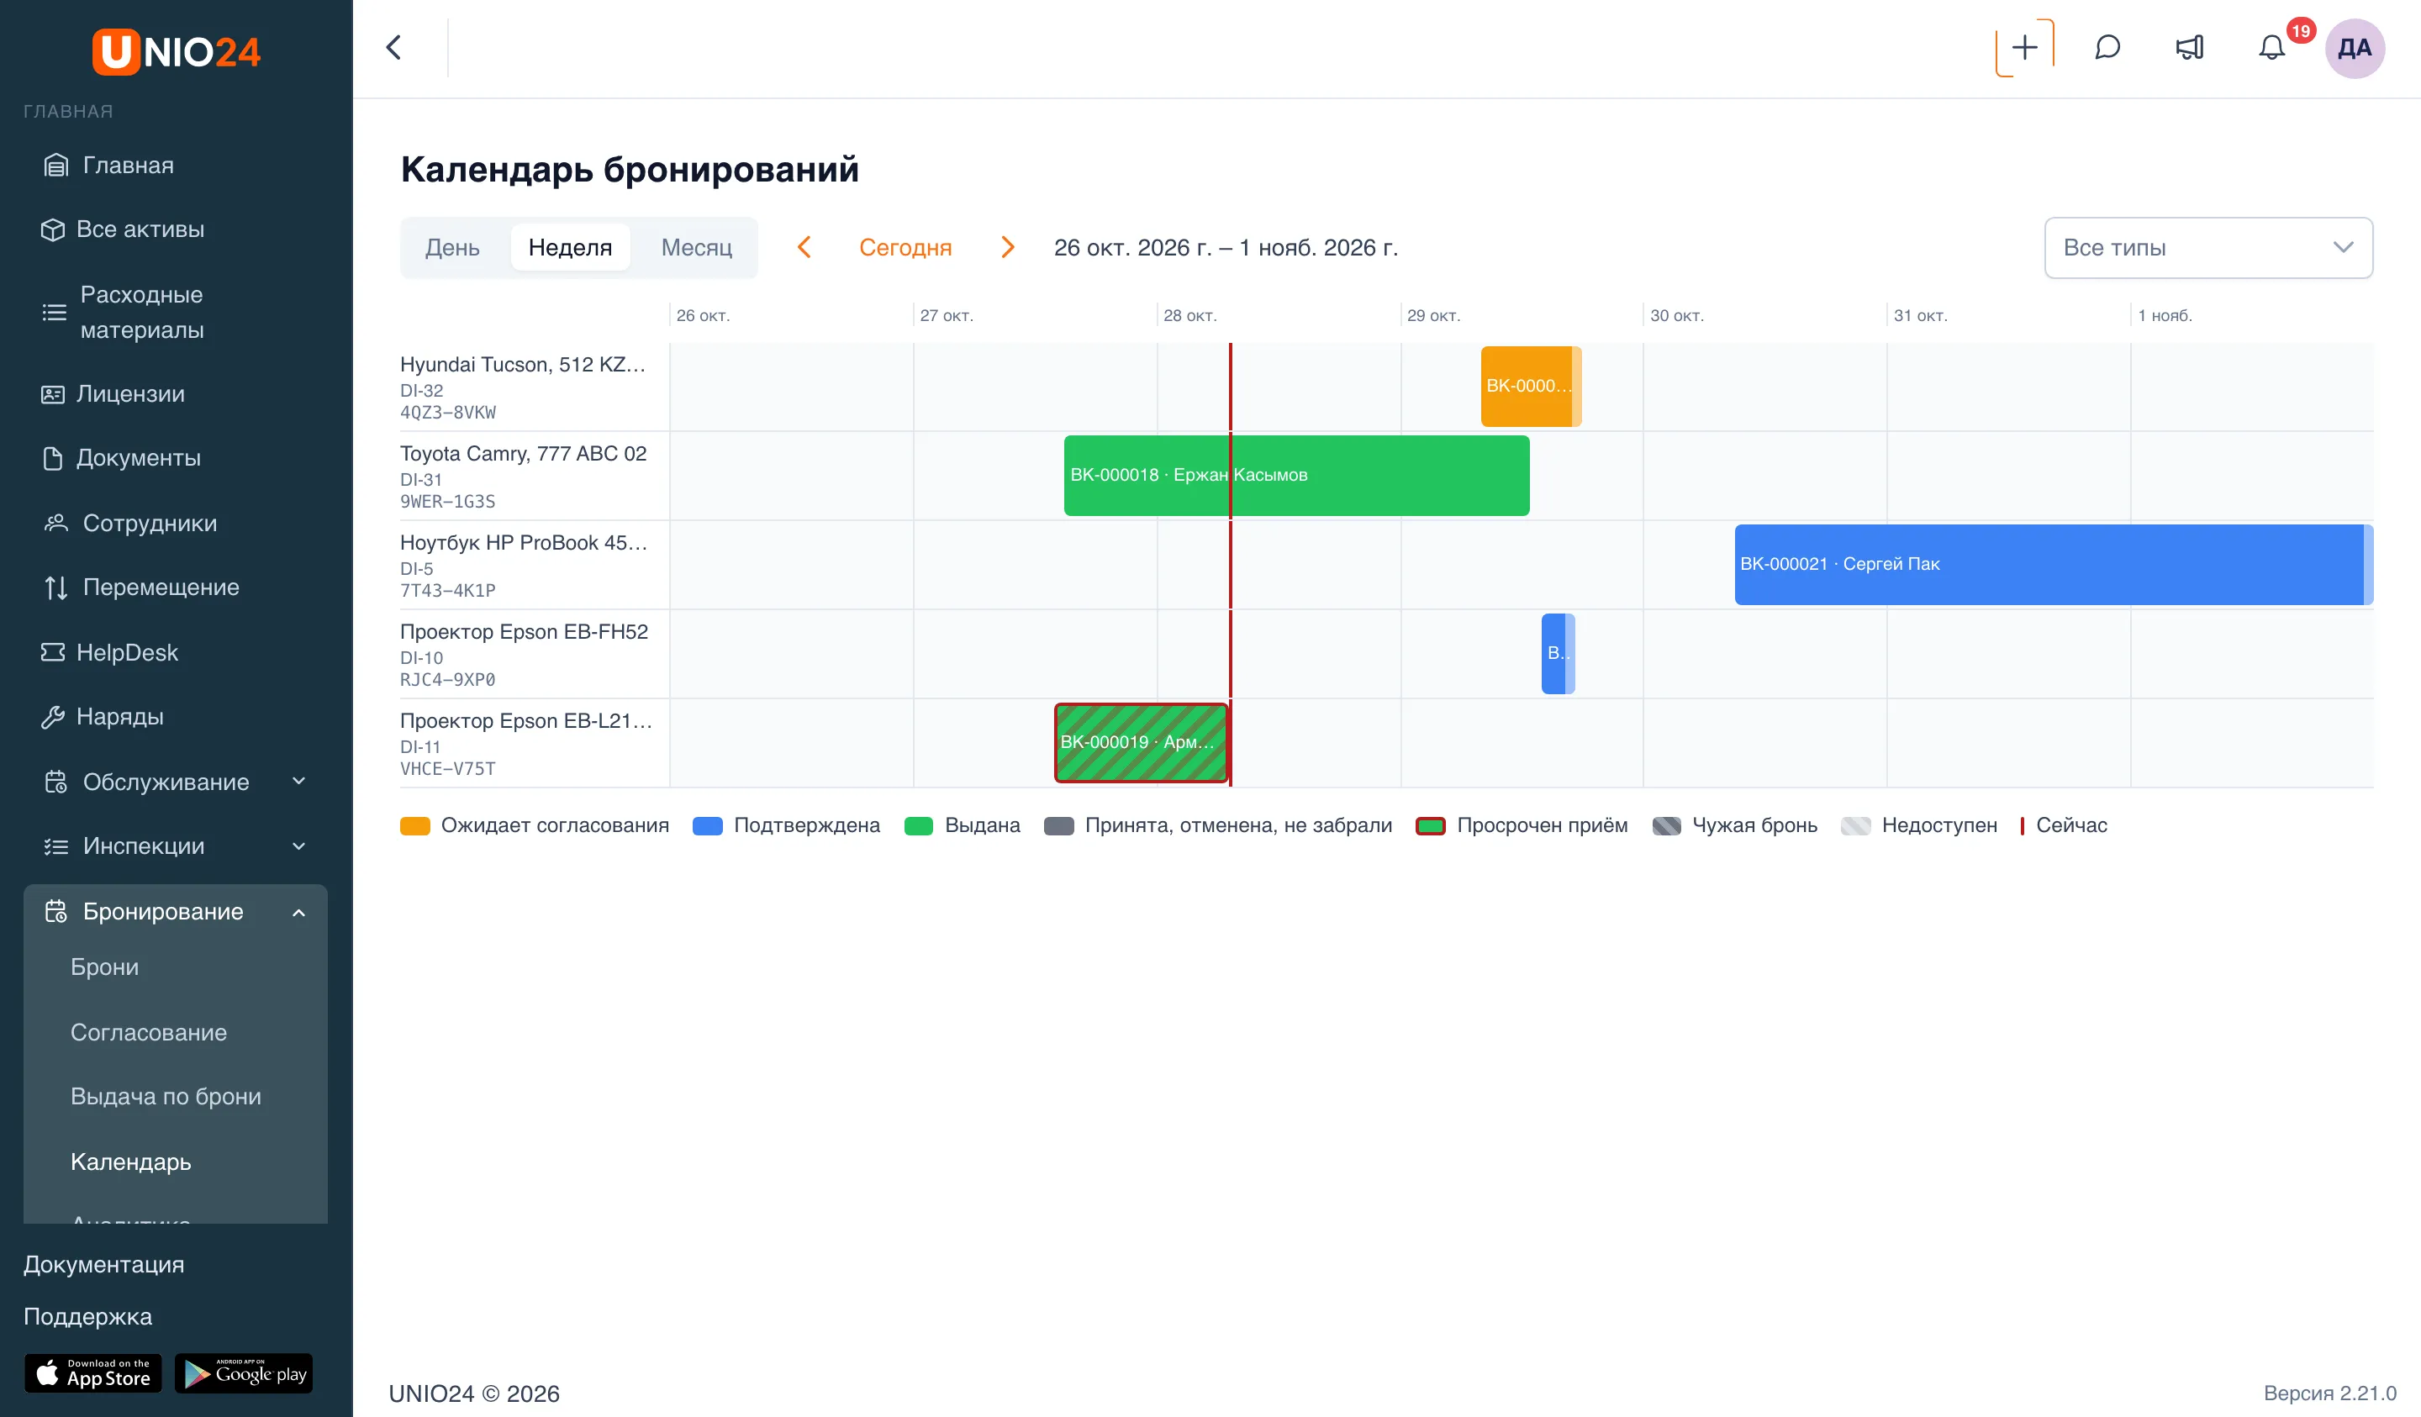
Task: Open the Брони submenu item
Action: [105, 967]
